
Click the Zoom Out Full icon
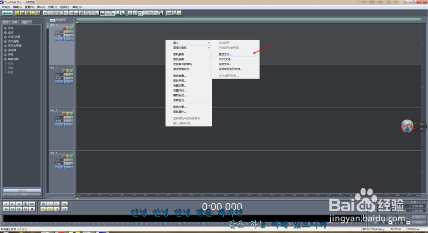[x=56, y=204]
